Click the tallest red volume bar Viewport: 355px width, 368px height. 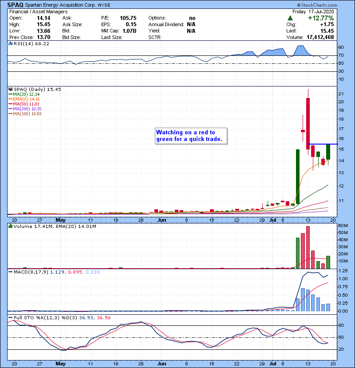(308, 247)
